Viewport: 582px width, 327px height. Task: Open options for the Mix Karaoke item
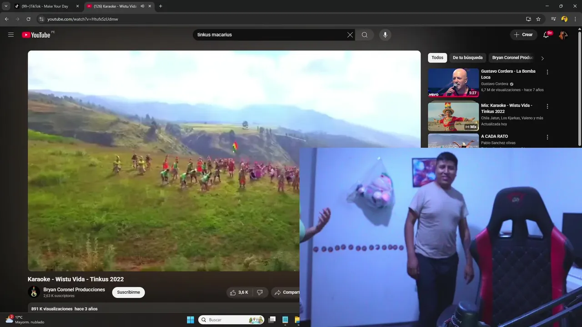click(x=547, y=106)
